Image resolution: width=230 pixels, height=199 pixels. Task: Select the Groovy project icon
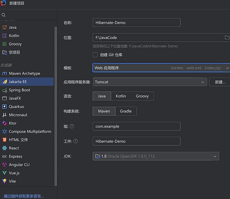[x=5, y=44]
